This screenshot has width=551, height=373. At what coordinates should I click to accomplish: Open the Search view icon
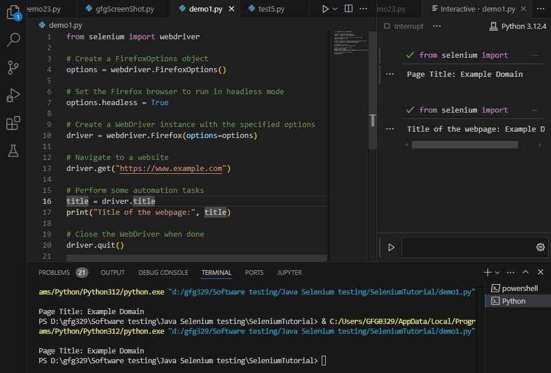pyautogui.click(x=13, y=40)
